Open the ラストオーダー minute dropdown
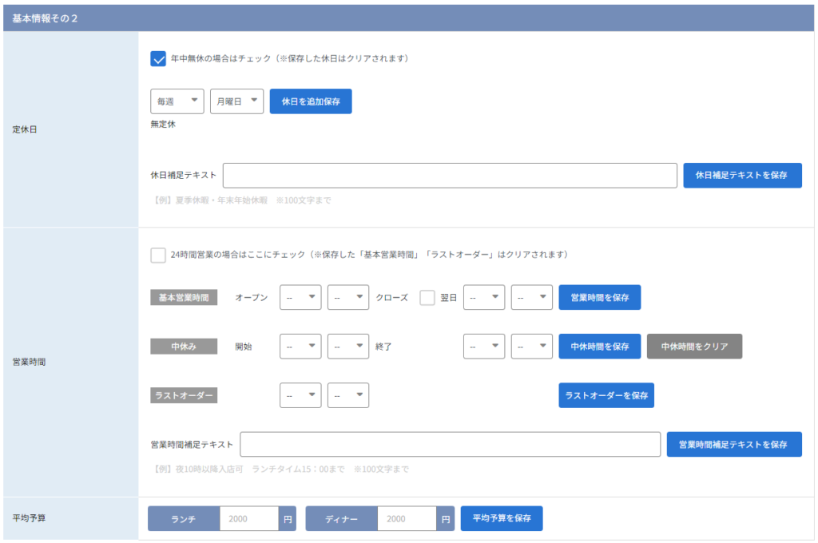This screenshot has width=818, height=543. click(x=348, y=395)
